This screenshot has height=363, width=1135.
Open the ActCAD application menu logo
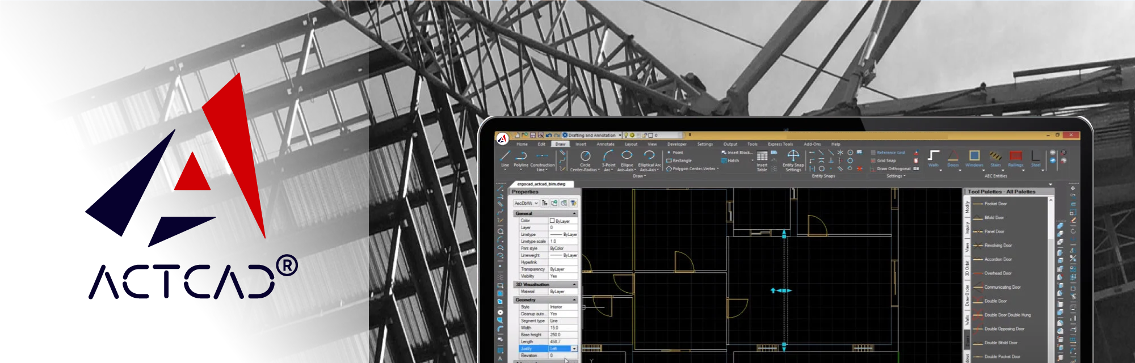coord(502,138)
